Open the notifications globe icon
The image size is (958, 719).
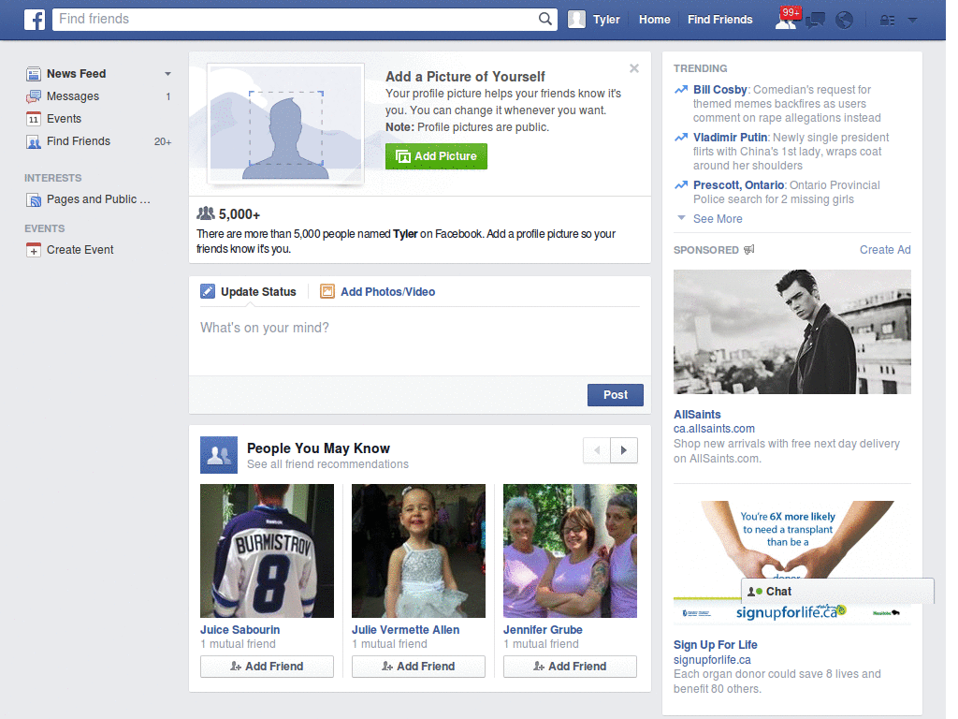pyautogui.click(x=844, y=19)
